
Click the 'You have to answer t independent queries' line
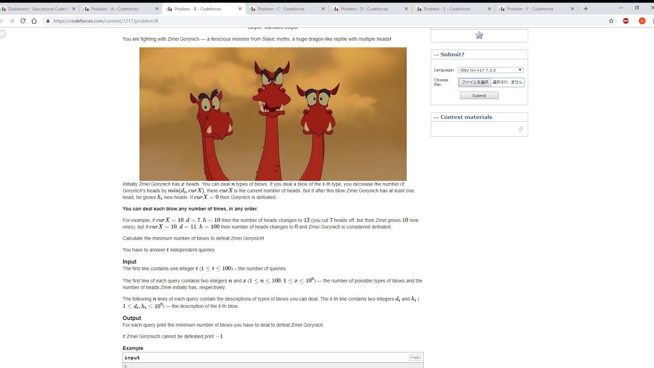[x=169, y=250]
